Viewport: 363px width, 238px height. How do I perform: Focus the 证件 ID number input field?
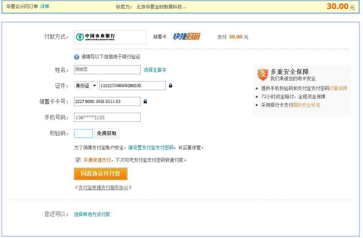pos(133,86)
